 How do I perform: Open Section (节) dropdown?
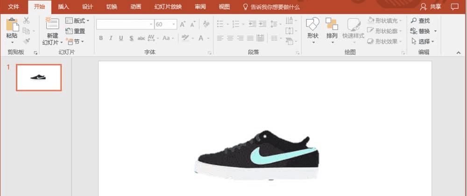pos(75,42)
